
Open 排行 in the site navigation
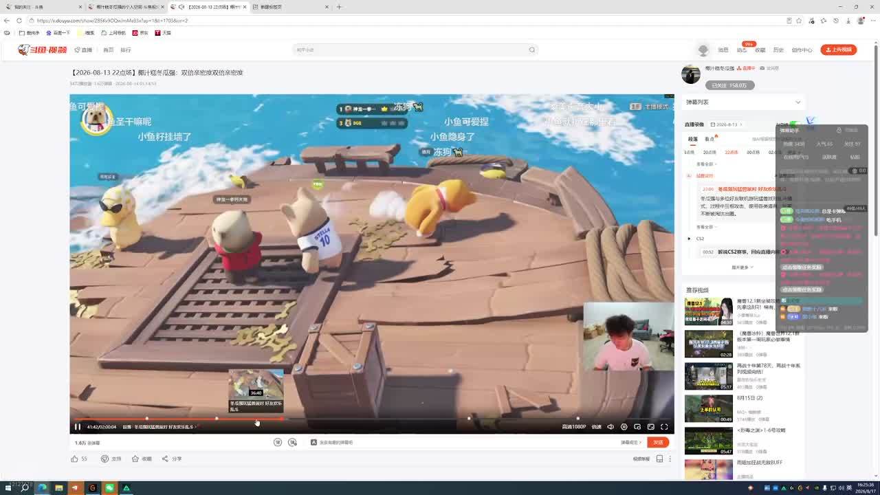125,50
